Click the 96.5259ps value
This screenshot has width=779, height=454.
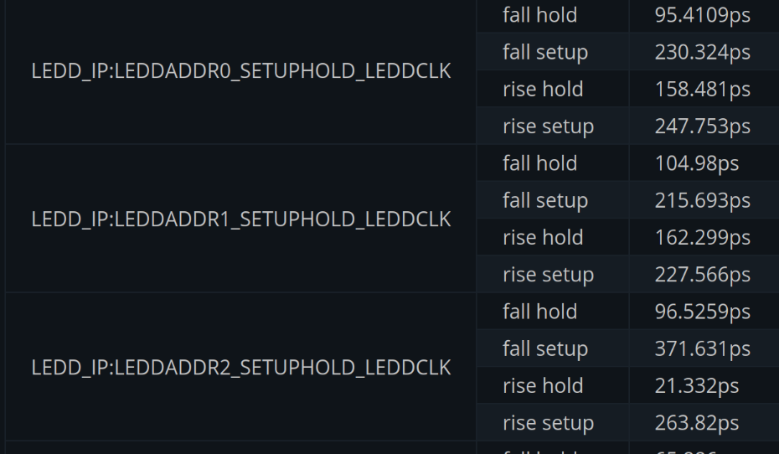[702, 312]
